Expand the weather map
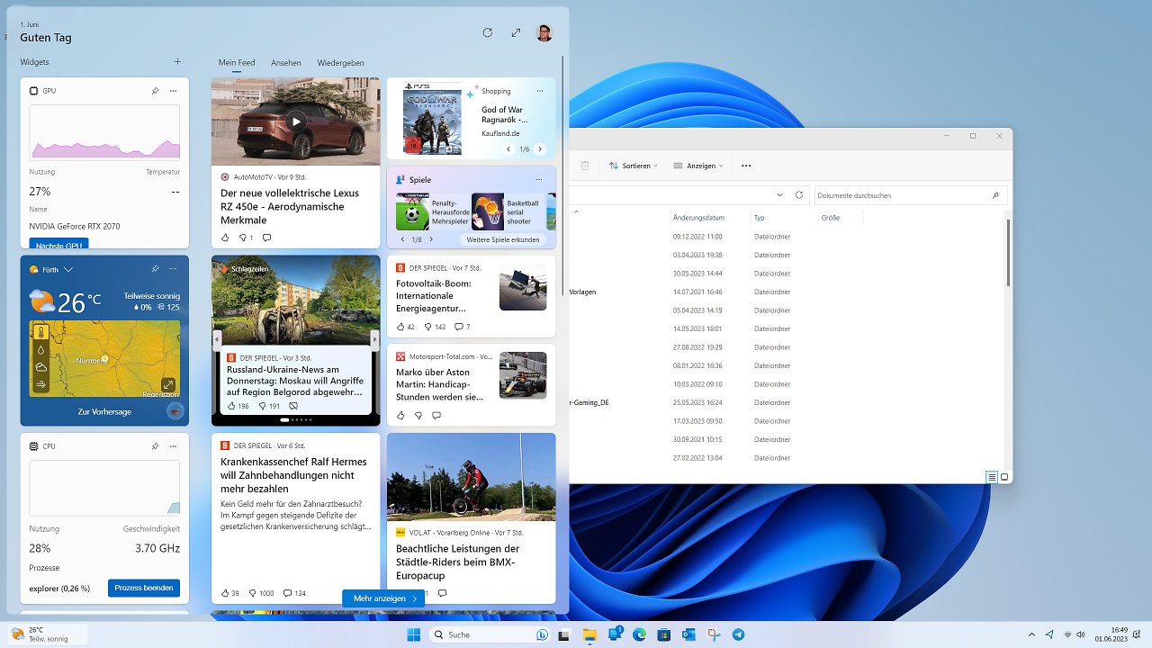Screen dimensions: 1152x648 pyautogui.click(x=168, y=384)
